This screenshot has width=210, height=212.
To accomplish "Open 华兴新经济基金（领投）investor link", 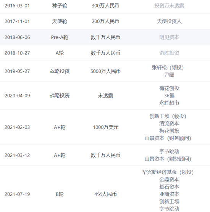I will pyautogui.click(x=168, y=172).
